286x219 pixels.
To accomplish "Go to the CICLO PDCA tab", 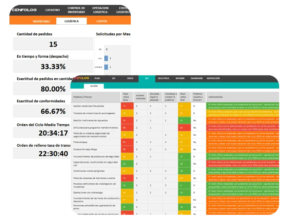I will click(x=163, y=78).
